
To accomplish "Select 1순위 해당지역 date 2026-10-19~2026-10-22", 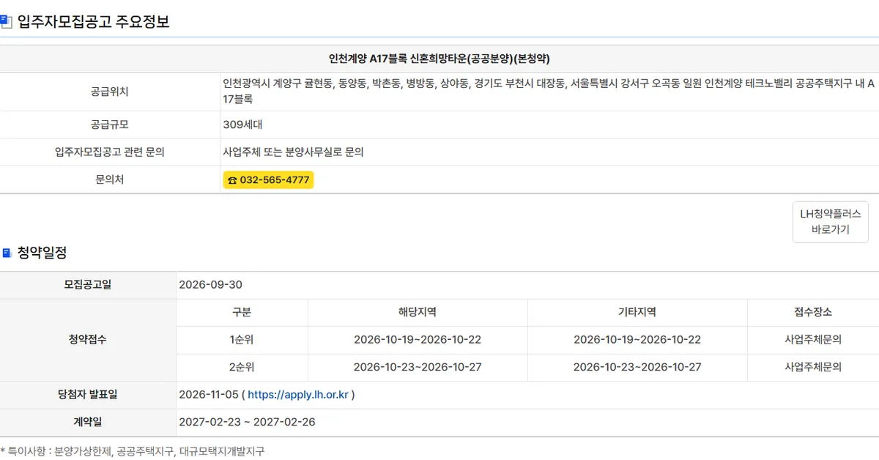I will coord(418,340).
